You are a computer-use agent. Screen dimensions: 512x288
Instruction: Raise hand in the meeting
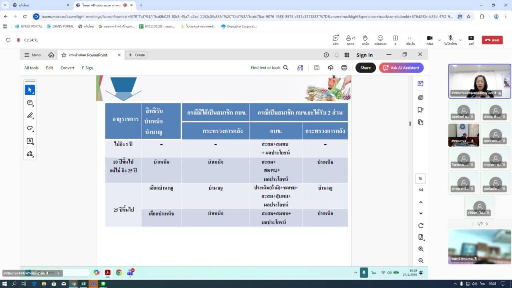pos(365,39)
